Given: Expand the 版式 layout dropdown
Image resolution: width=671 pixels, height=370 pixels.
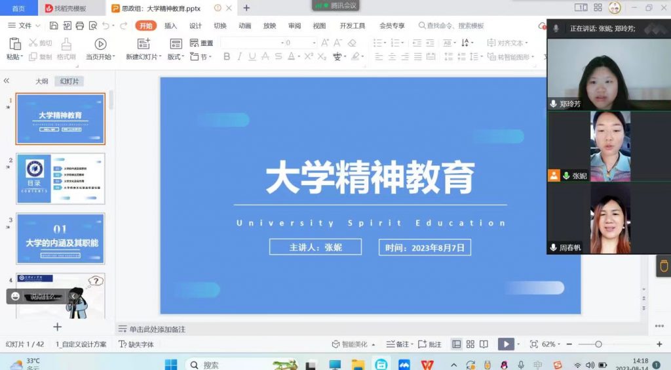Looking at the screenshot, I should 176,57.
